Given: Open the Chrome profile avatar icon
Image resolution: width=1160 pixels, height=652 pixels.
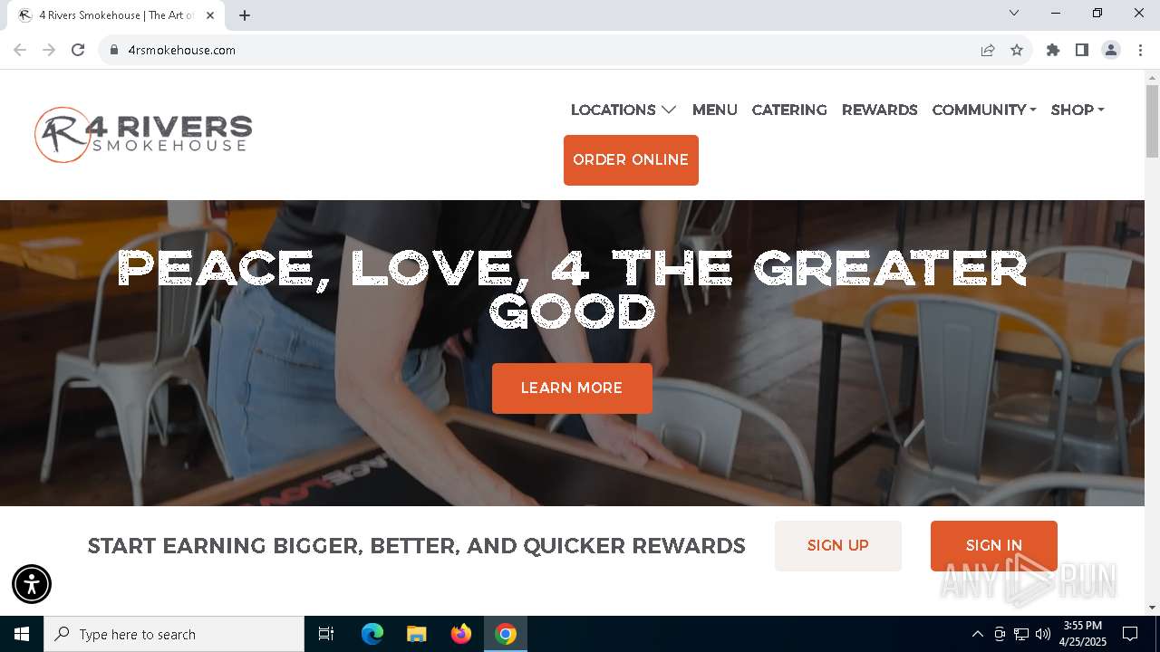Looking at the screenshot, I should click(1111, 50).
